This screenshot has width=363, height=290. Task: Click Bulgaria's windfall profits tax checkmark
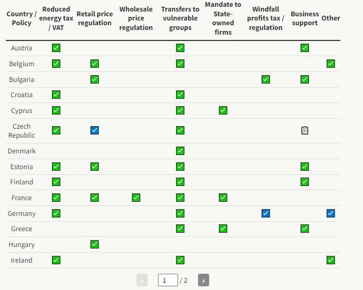266,79
